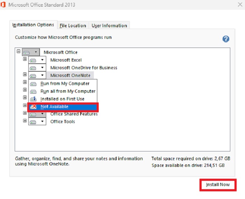Expand the Office Tools tree node

25,121
